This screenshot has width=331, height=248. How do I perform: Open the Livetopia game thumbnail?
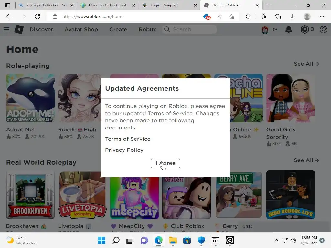[x=82, y=195]
